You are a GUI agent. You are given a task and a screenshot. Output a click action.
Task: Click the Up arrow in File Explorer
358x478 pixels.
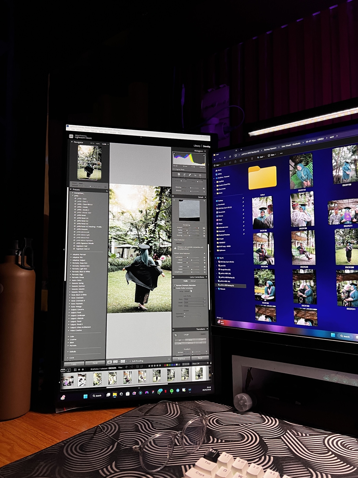[x=225, y=158]
